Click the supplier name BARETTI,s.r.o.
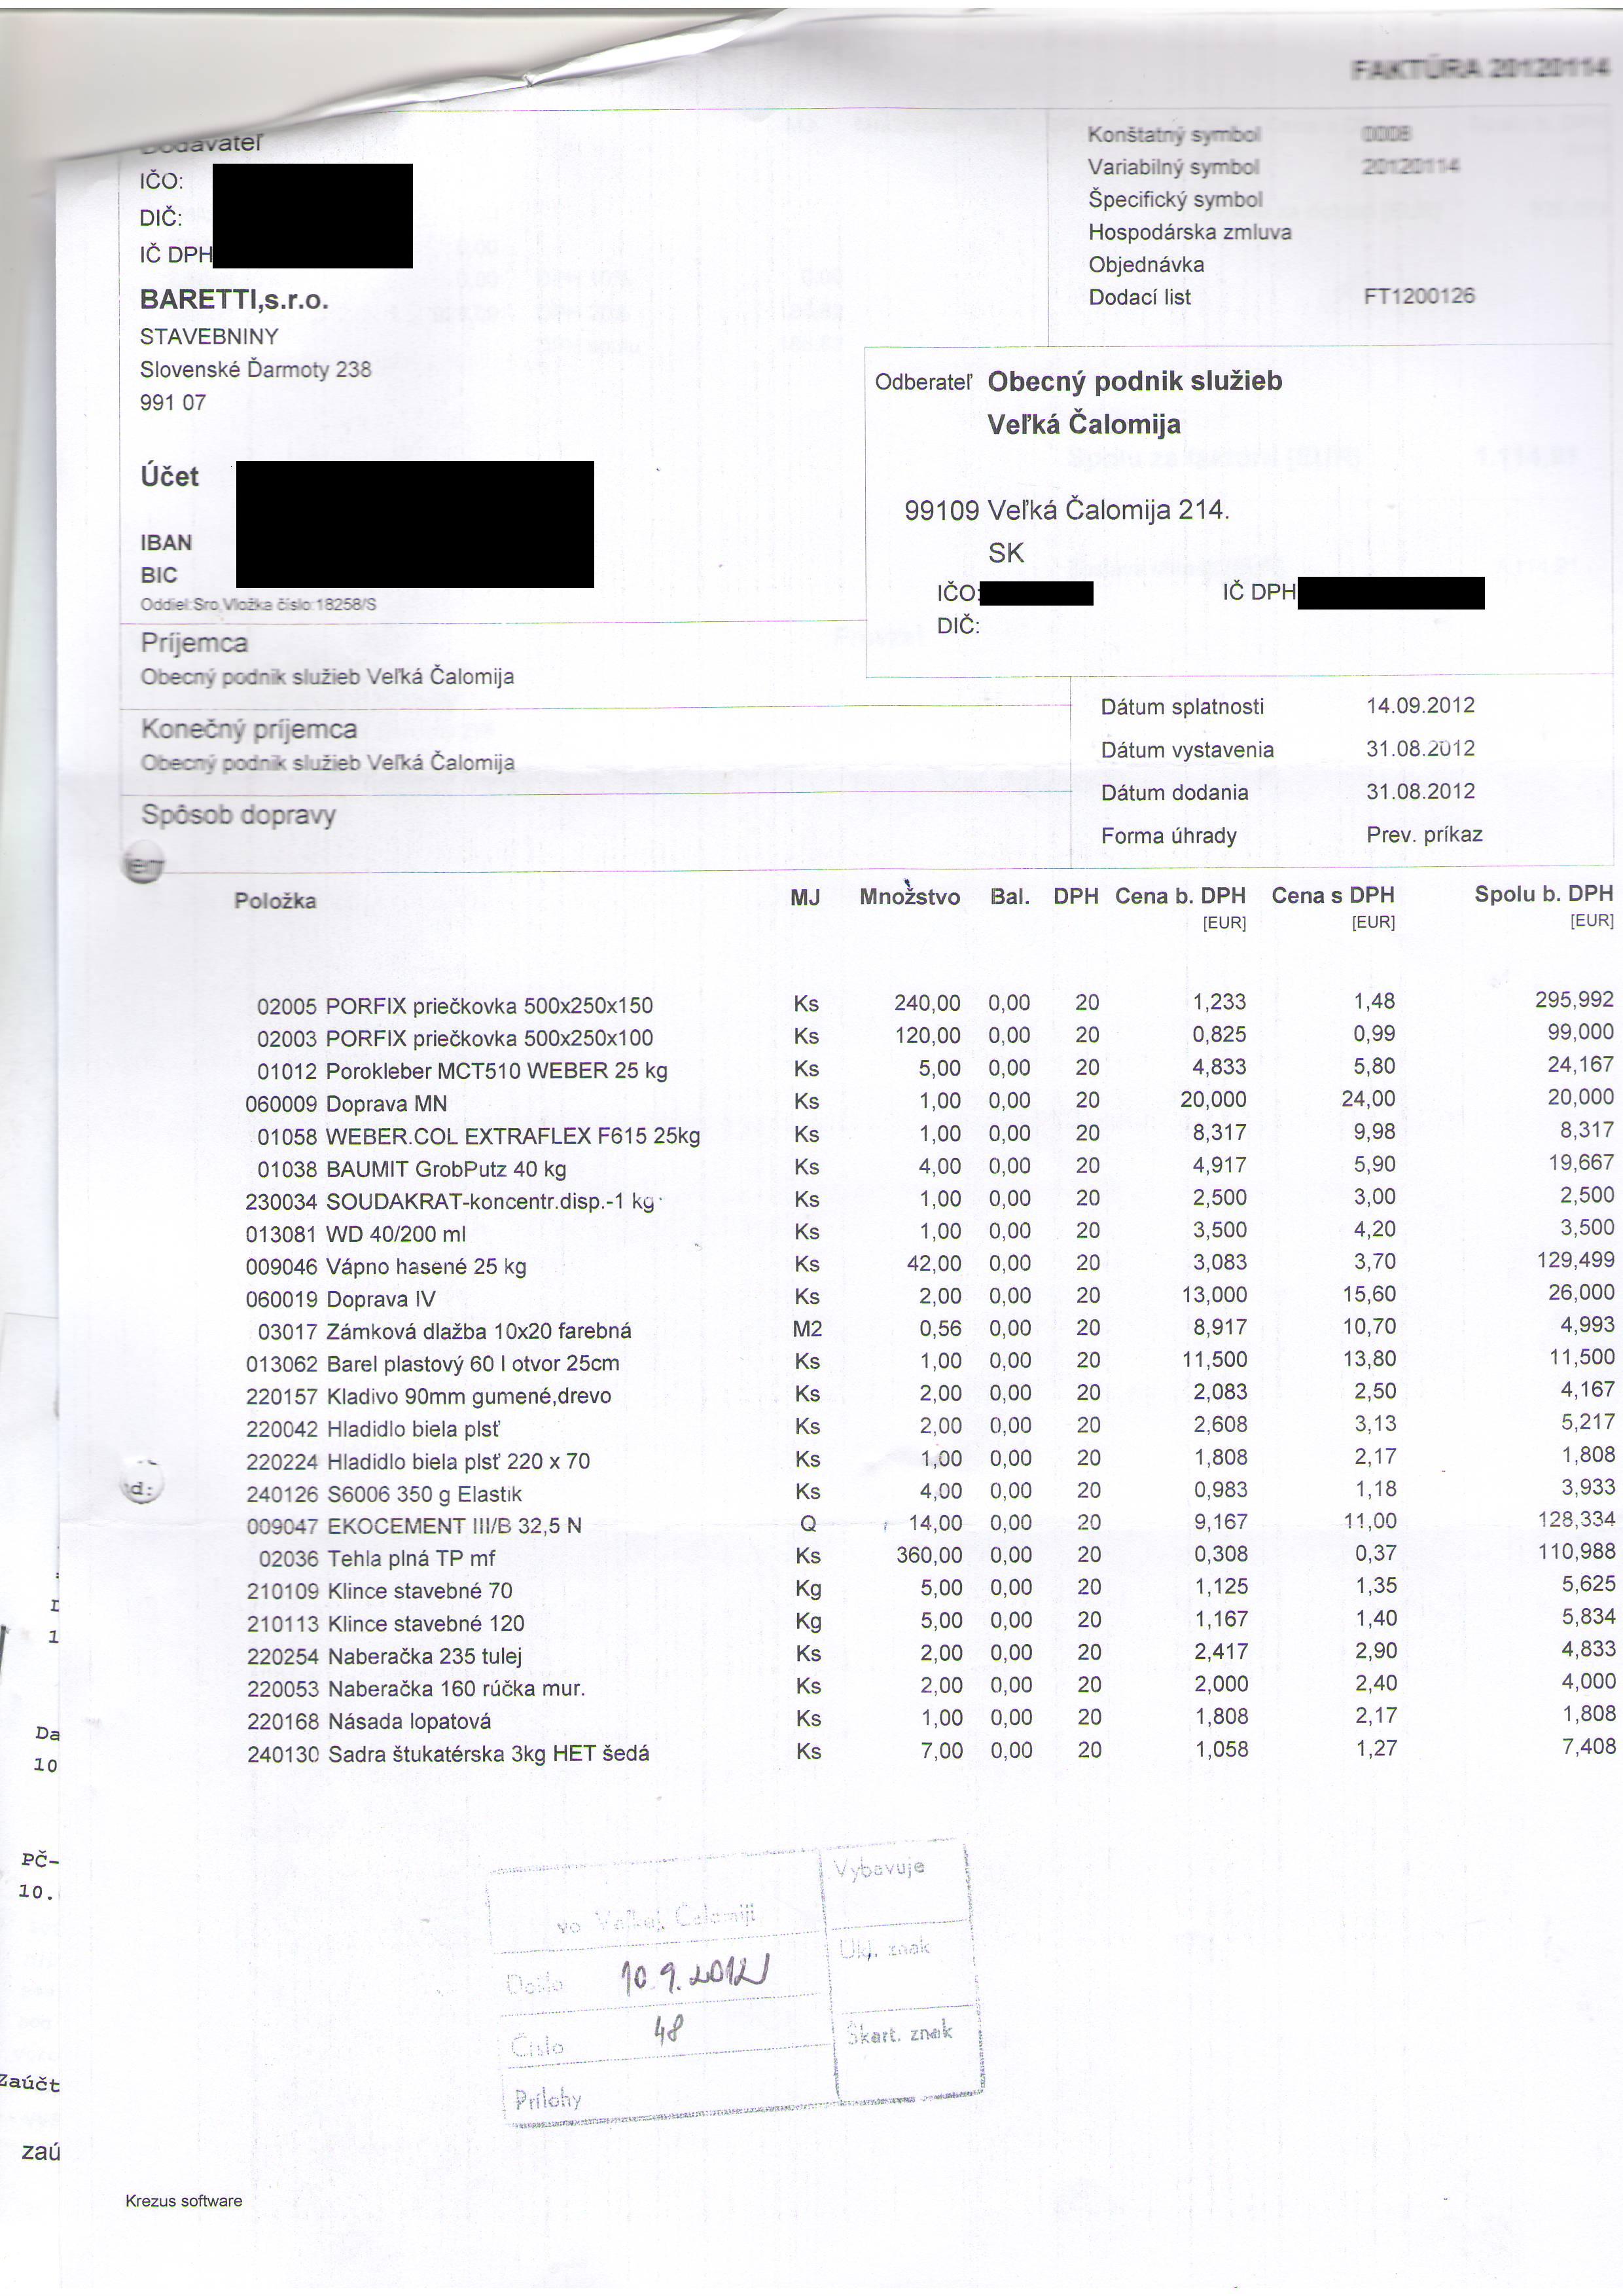This screenshot has height=2296, width=1623. (234, 300)
